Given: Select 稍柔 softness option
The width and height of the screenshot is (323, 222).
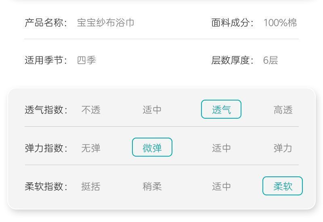Looking at the screenshot, I should (152, 186).
